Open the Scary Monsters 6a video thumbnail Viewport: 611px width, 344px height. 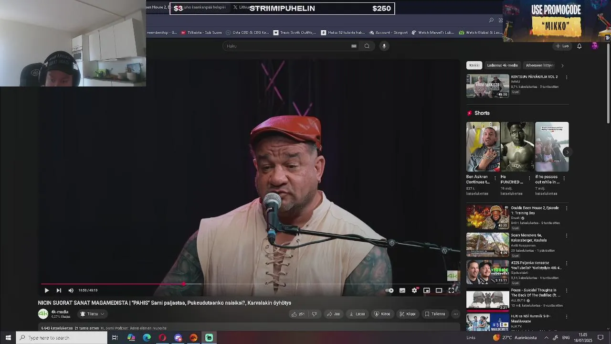pyautogui.click(x=487, y=245)
